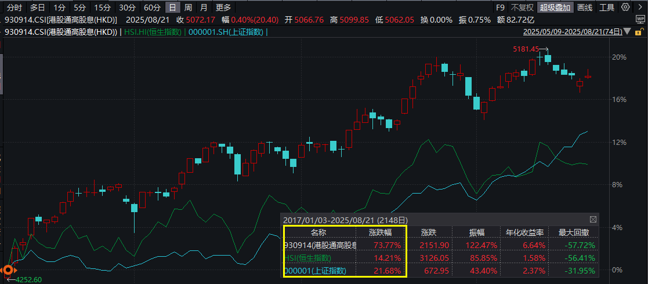Viewport: 648px width, 284px height.
Task: Toggle HSI.HI 恒生指数 overlay line
Action: point(152,32)
